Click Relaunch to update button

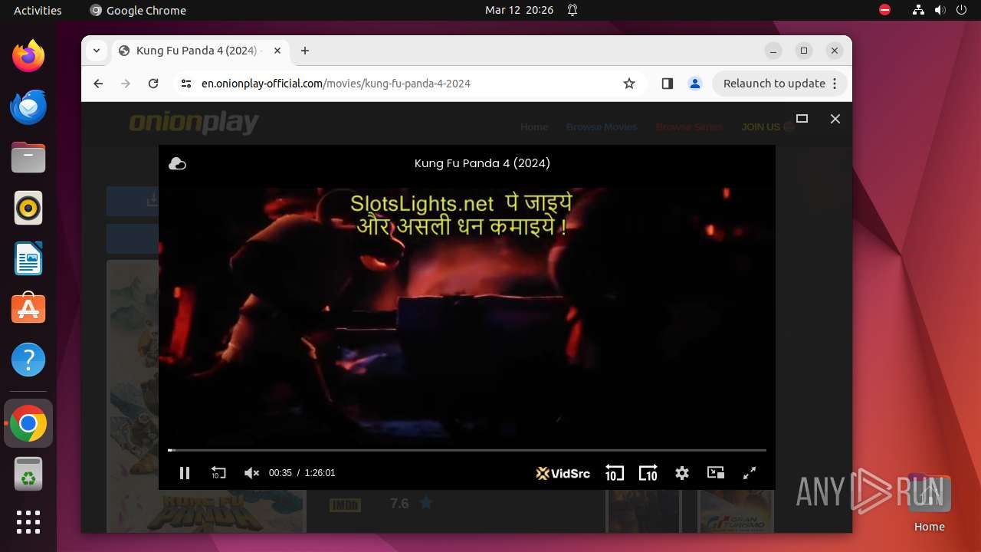774,84
